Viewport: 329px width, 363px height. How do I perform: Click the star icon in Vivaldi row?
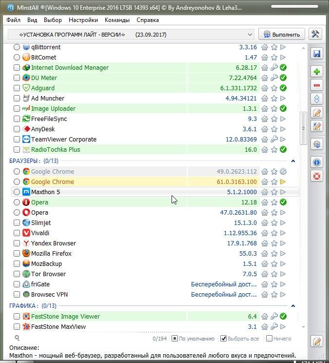[274, 233]
